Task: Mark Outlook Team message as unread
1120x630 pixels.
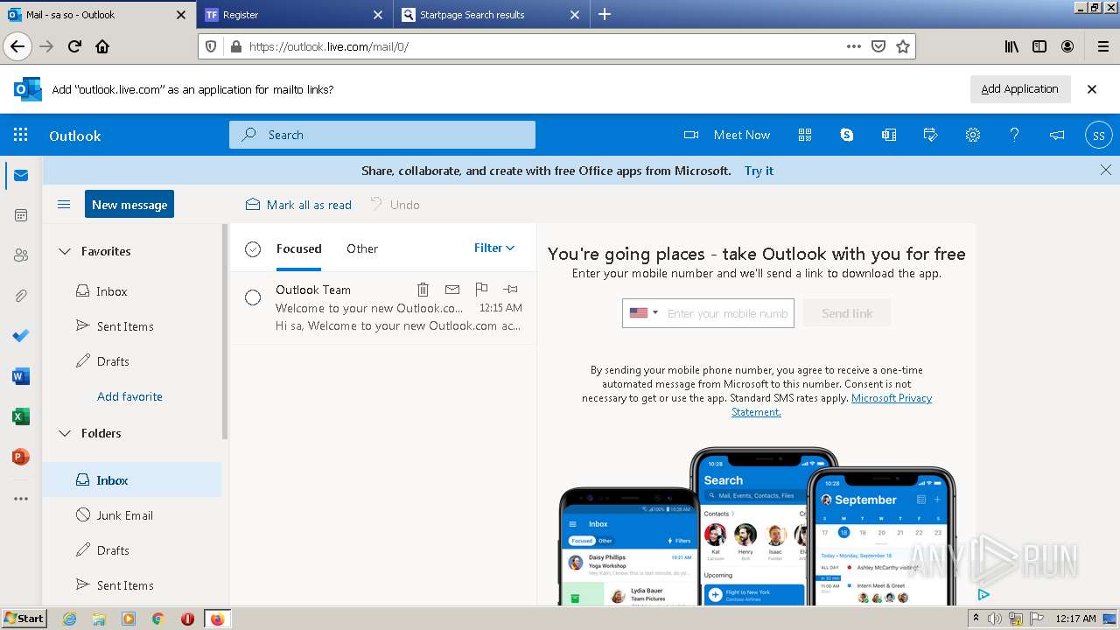Action: click(452, 290)
